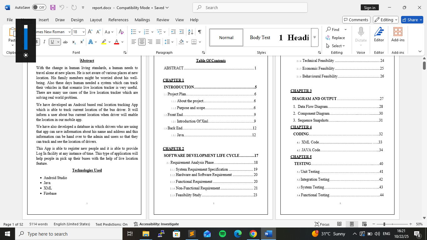Click the Replace button
The image size is (427, 240).
click(x=335, y=37)
